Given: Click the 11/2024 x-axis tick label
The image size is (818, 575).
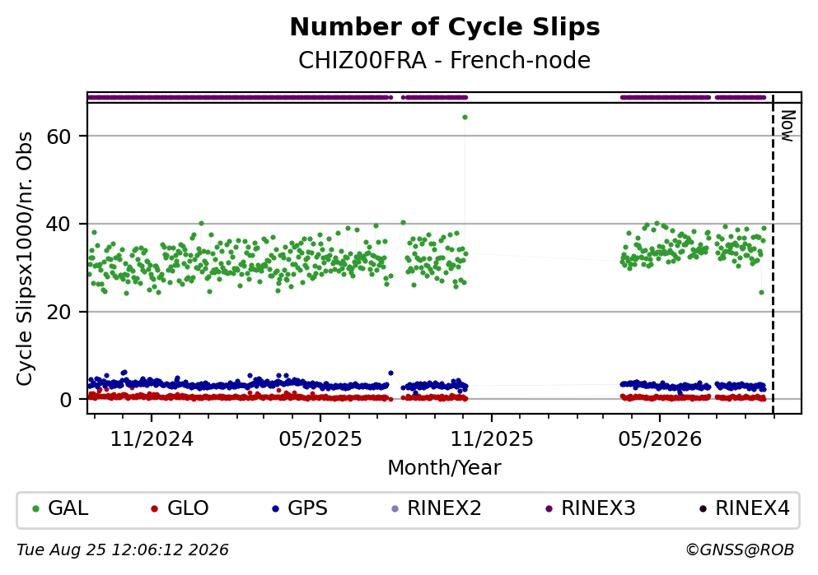Looking at the screenshot, I should (152, 439).
